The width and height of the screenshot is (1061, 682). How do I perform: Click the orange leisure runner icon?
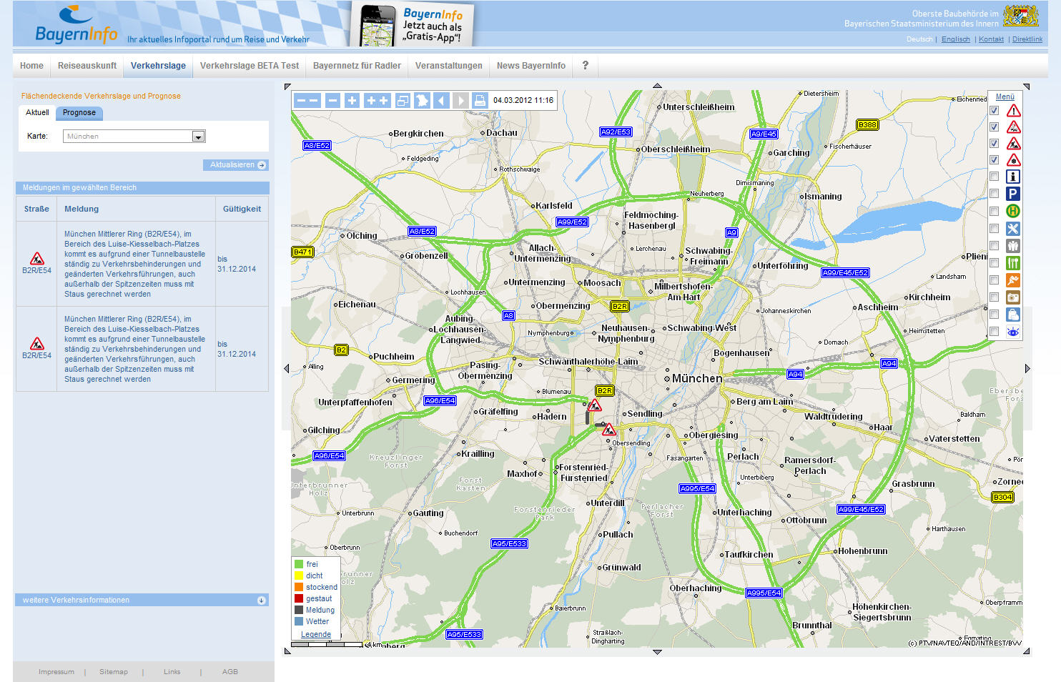1013,280
